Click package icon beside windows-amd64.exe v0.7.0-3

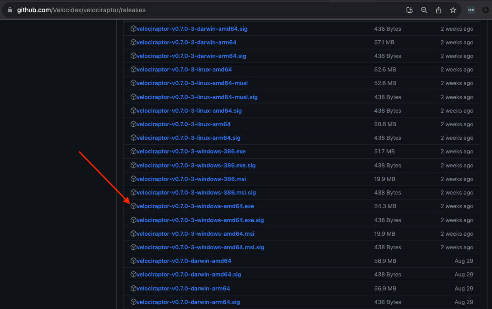133,206
